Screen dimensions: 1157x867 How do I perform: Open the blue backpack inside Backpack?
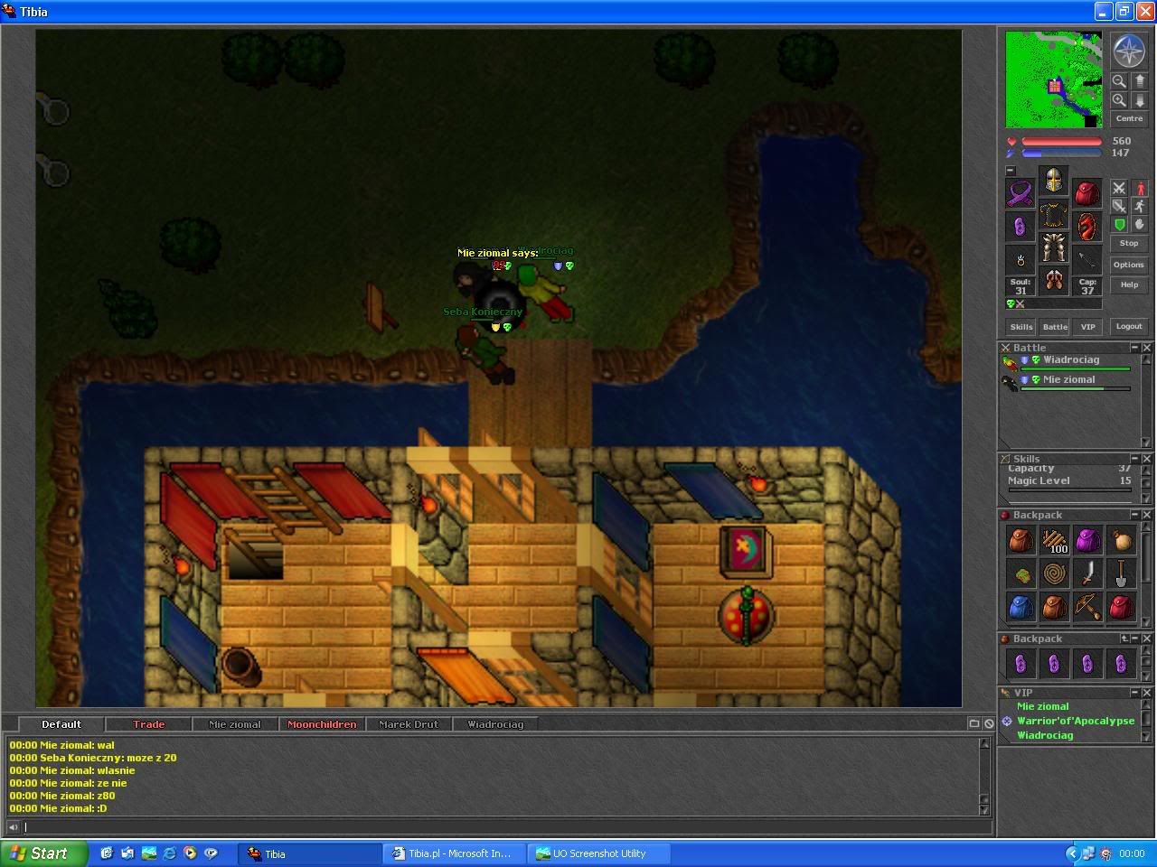[x=1021, y=607]
